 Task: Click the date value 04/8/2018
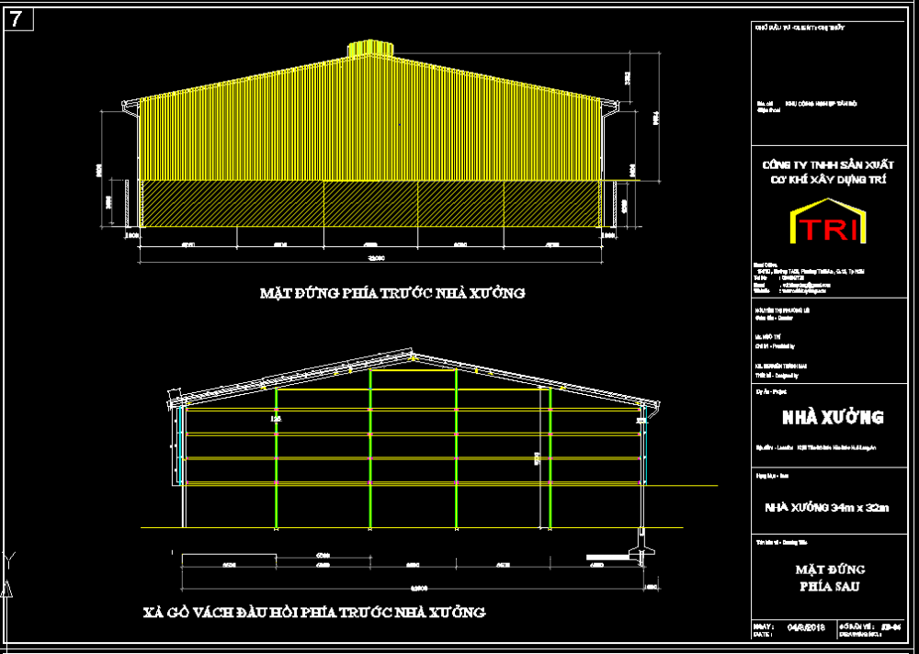(806, 627)
